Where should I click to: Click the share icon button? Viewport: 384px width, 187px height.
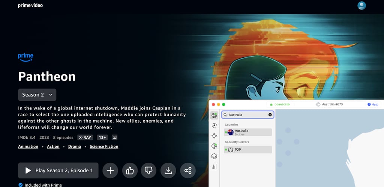(x=188, y=171)
